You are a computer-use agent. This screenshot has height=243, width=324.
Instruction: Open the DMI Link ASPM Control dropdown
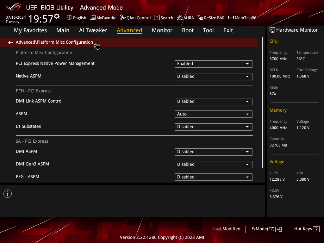coord(214,102)
